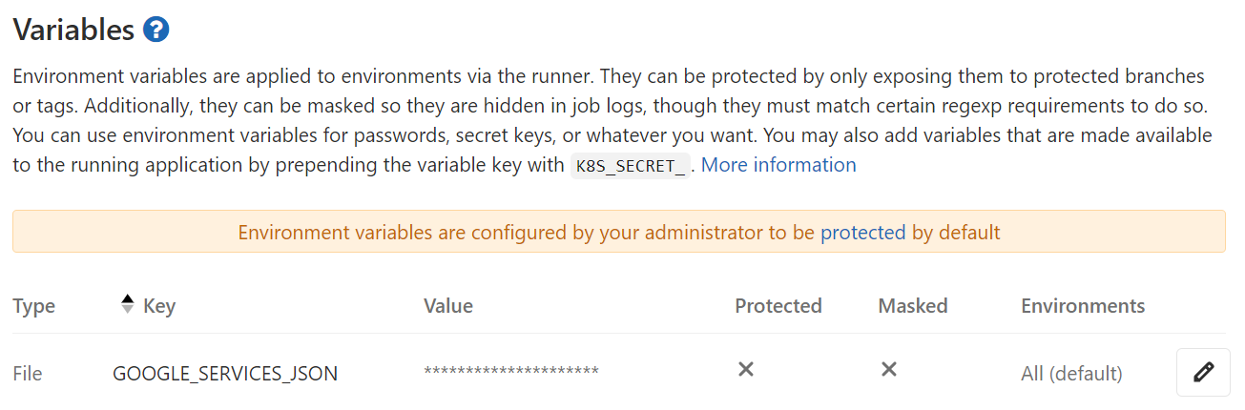Select the GOOGLE_SERVICES_JSON key name
The width and height of the screenshot is (1245, 410).
click(x=225, y=373)
